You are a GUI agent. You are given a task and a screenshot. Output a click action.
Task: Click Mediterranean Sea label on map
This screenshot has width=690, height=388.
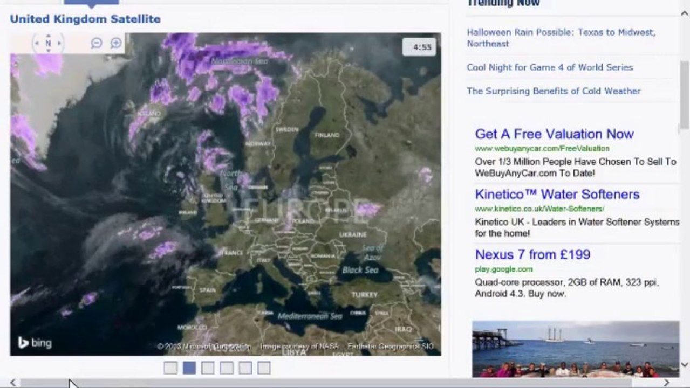[x=310, y=316]
